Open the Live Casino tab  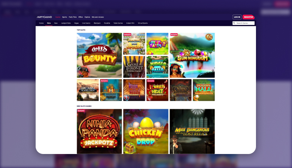(x=86, y=23)
